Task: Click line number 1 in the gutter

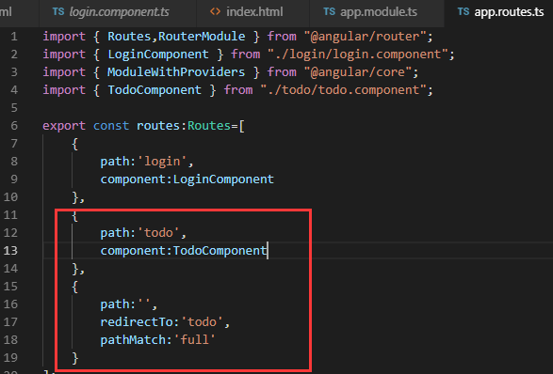Action: [x=14, y=37]
